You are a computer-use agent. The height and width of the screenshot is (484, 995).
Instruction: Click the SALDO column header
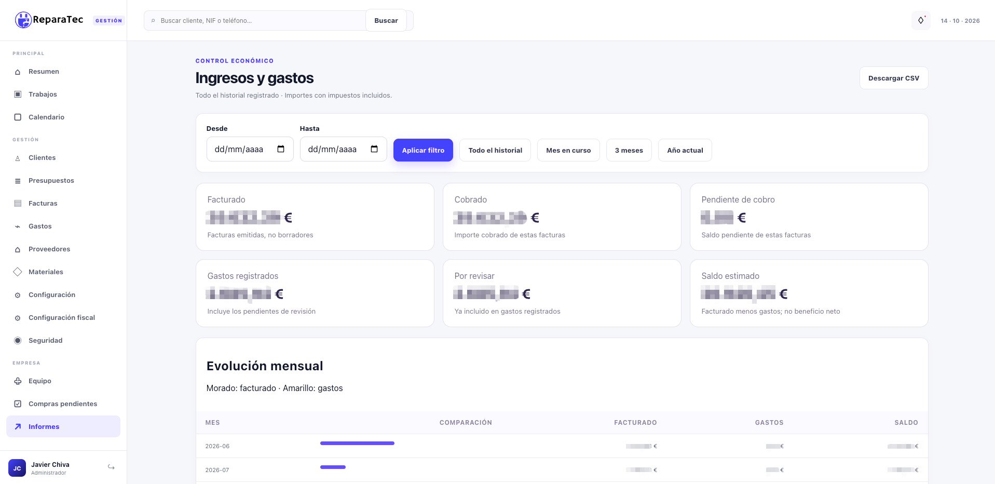tap(906, 423)
